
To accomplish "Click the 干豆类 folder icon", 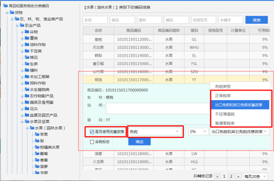I will coord(27,51).
